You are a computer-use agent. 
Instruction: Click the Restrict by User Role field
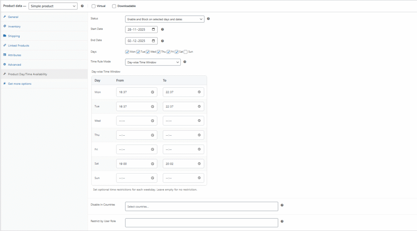point(202,223)
